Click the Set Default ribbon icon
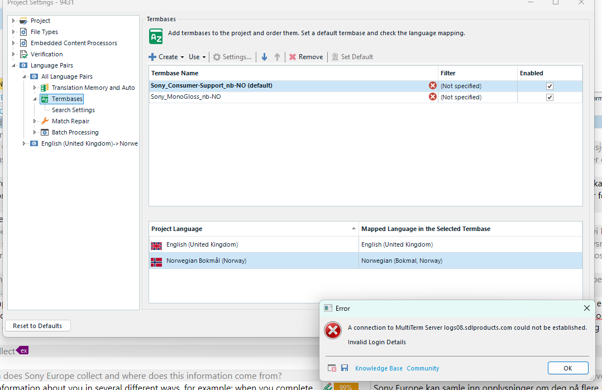 [x=352, y=56]
